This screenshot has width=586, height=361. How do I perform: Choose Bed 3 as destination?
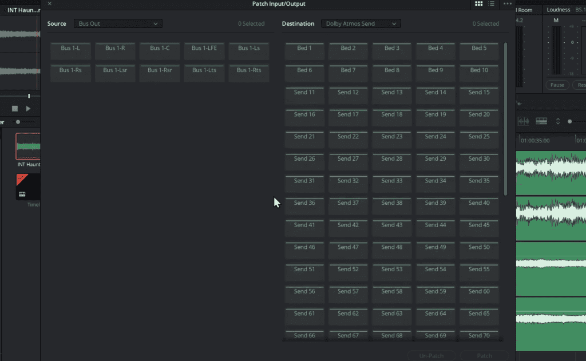click(392, 51)
